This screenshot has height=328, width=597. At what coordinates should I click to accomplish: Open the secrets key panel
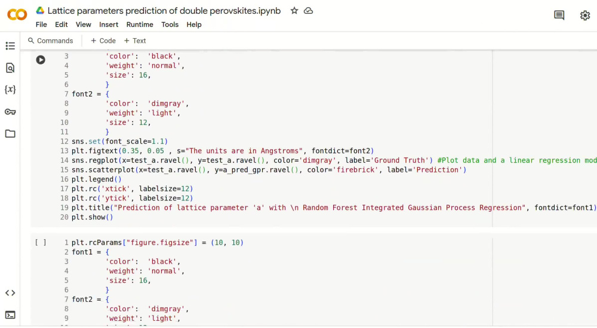10,112
